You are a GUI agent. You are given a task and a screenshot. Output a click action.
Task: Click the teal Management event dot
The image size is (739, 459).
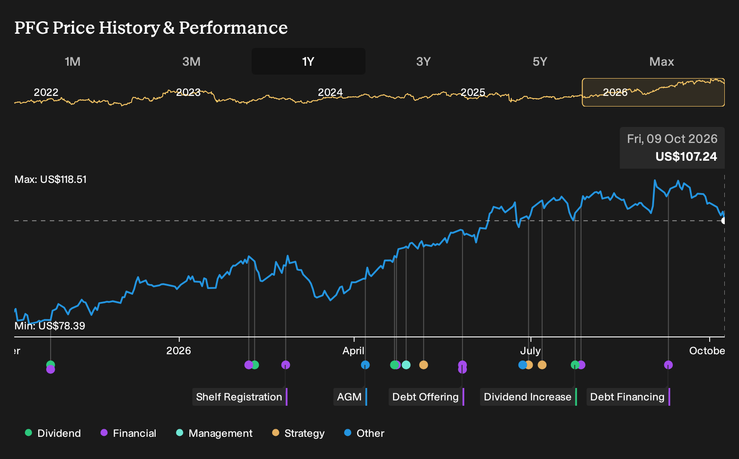pos(406,365)
